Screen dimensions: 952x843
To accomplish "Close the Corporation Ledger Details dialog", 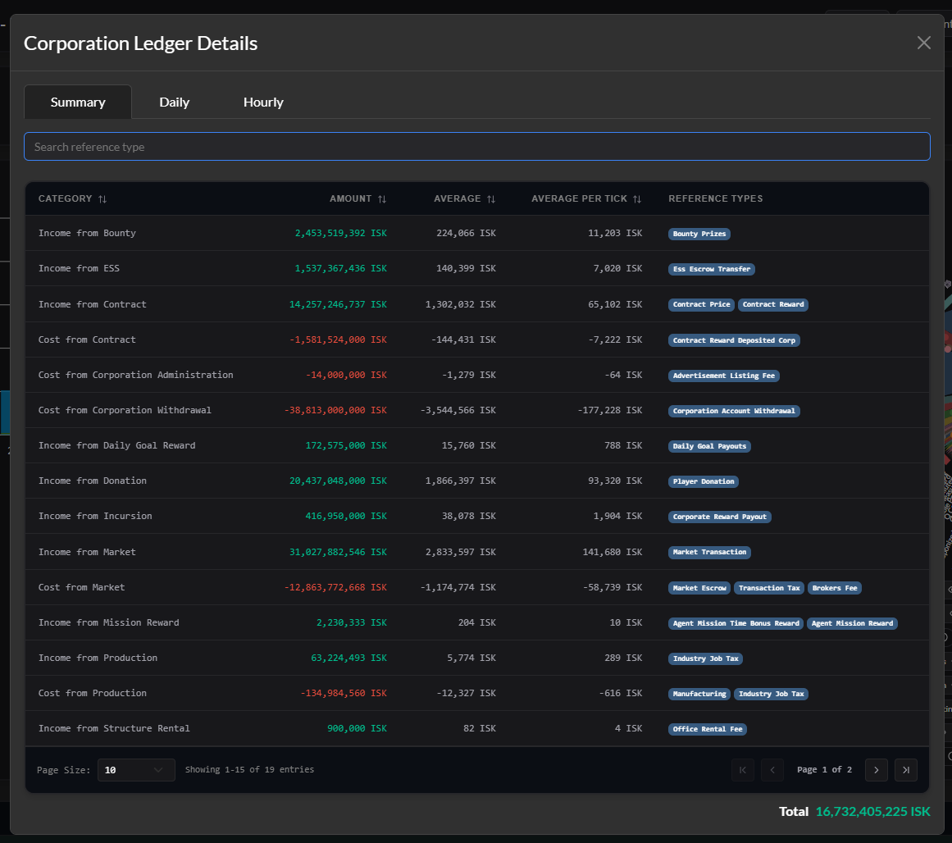I will [x=923, y=43].
